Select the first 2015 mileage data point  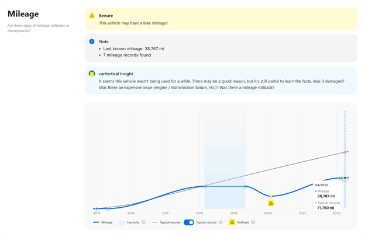97,208
